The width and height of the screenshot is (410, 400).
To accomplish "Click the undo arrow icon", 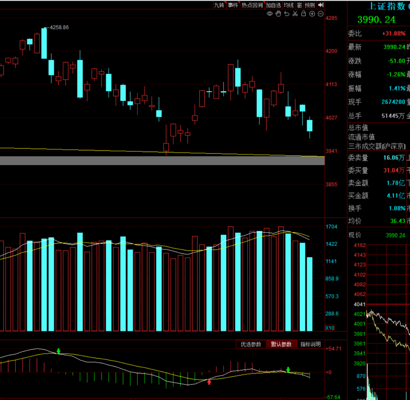I will pyautogui.click(x=287, y=14).
